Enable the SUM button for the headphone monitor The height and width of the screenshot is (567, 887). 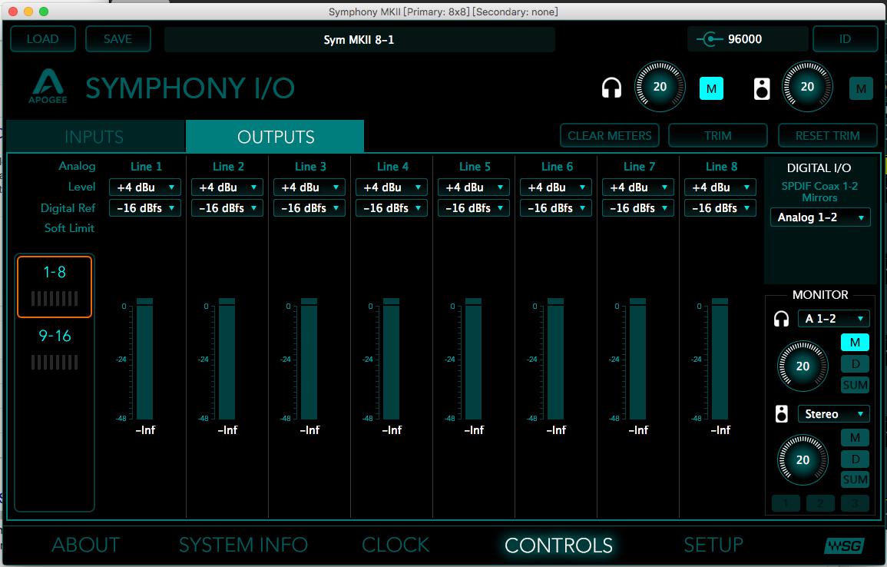855,385
